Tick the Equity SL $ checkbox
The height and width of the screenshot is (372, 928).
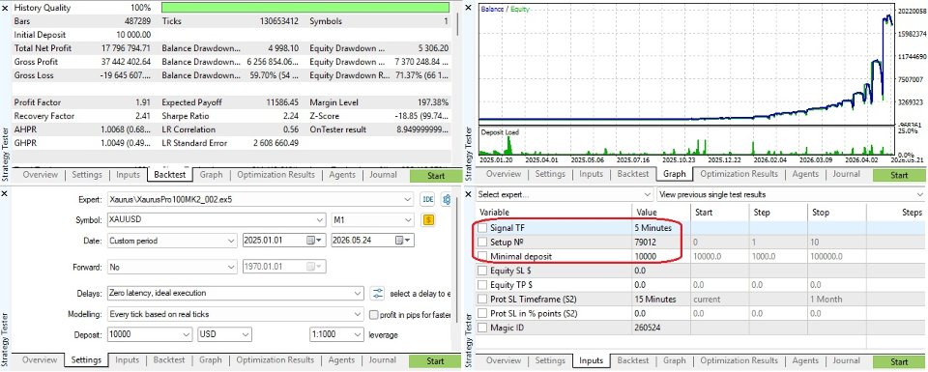pos(483,271)
